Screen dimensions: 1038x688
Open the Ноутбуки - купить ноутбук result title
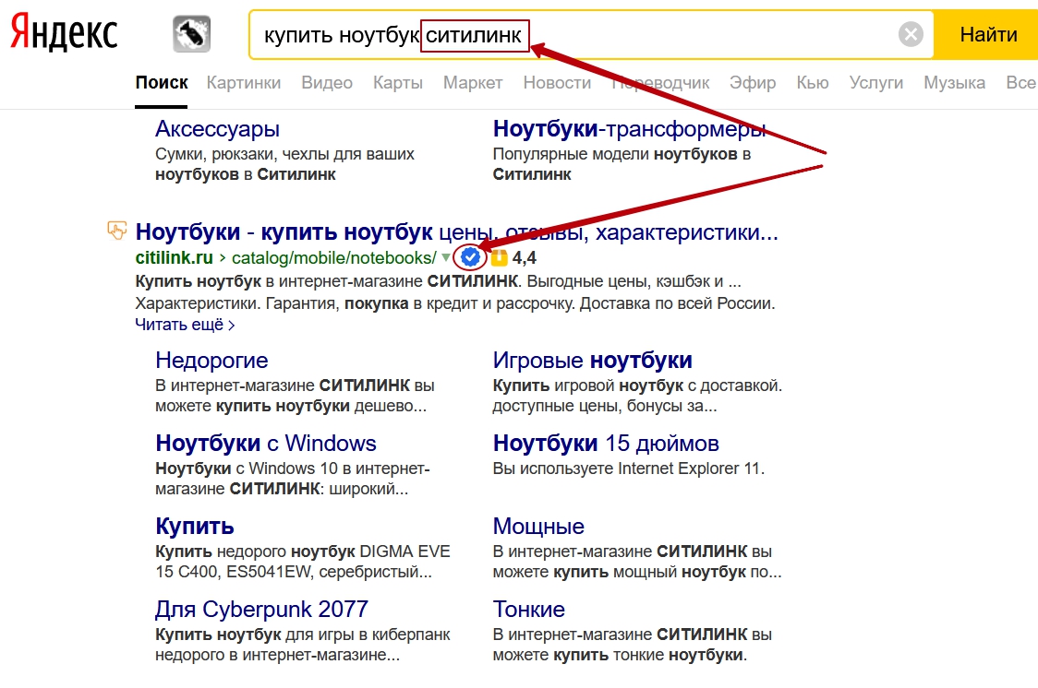click(457, 232)
